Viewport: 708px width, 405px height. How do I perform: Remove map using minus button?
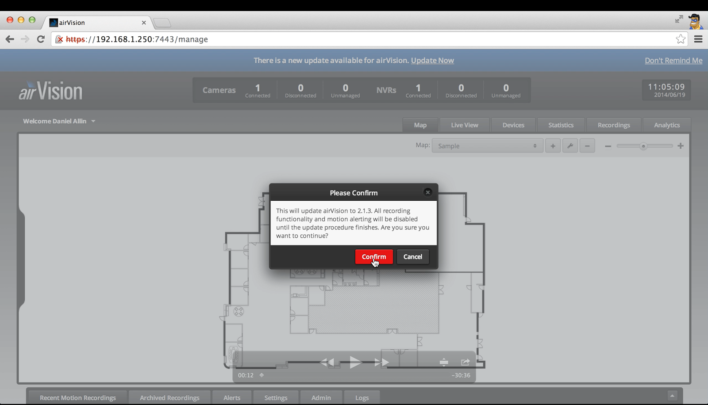[x=587, y=146]
